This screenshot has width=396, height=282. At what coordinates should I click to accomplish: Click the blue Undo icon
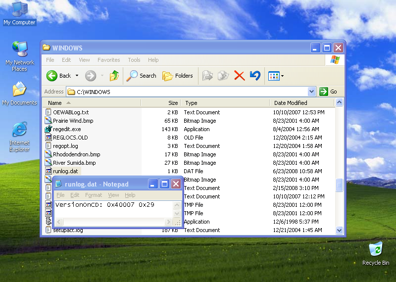tap(255, 76)
